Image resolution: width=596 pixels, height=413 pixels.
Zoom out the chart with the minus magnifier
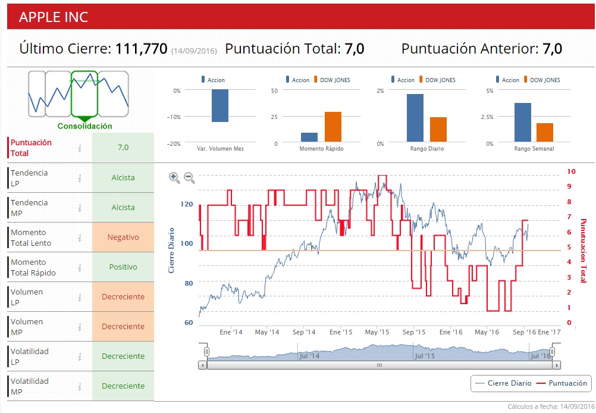189,177
